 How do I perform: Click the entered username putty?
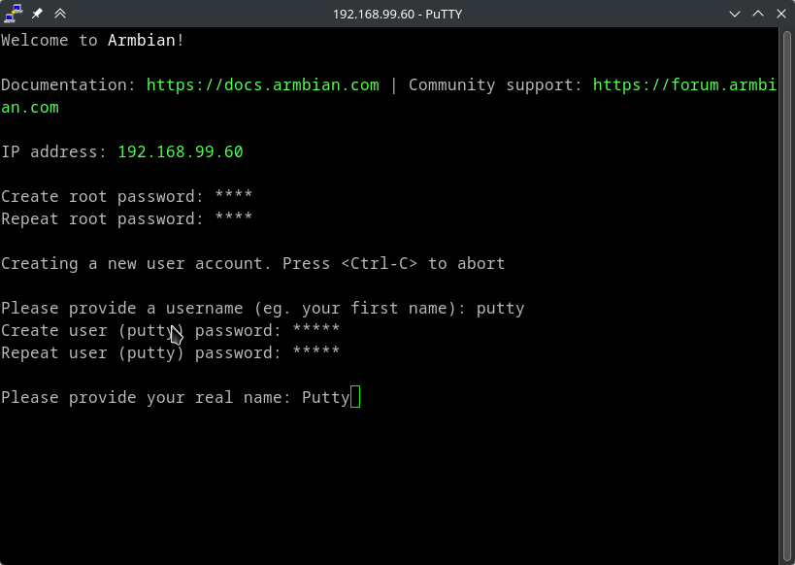coord(500,308)
